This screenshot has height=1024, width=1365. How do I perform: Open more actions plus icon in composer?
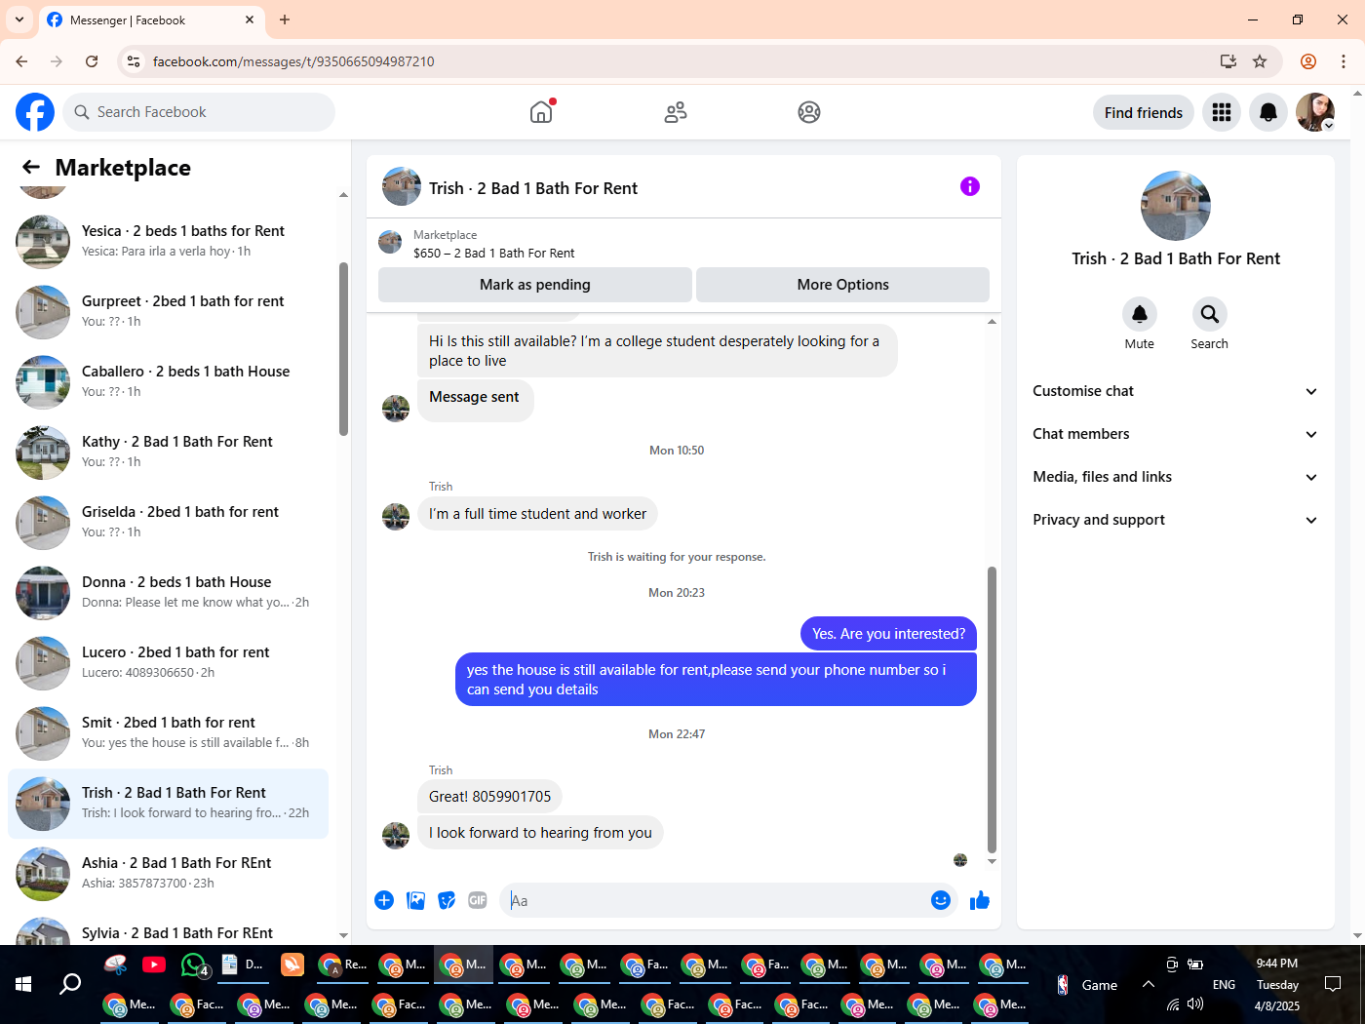click(384, 900)
